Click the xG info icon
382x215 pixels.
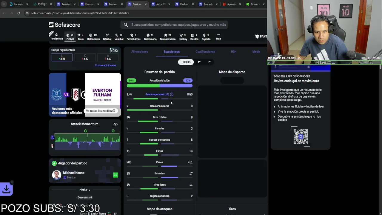pyautogui.click(x=172, y=94)
